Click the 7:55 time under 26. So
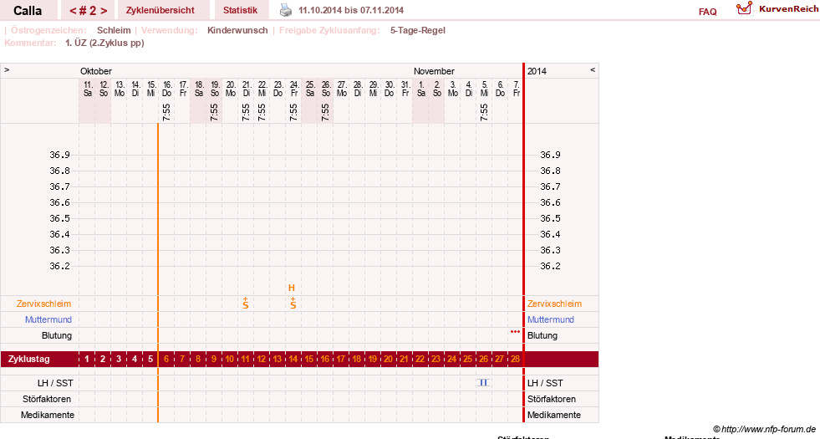 coord(325,112)
